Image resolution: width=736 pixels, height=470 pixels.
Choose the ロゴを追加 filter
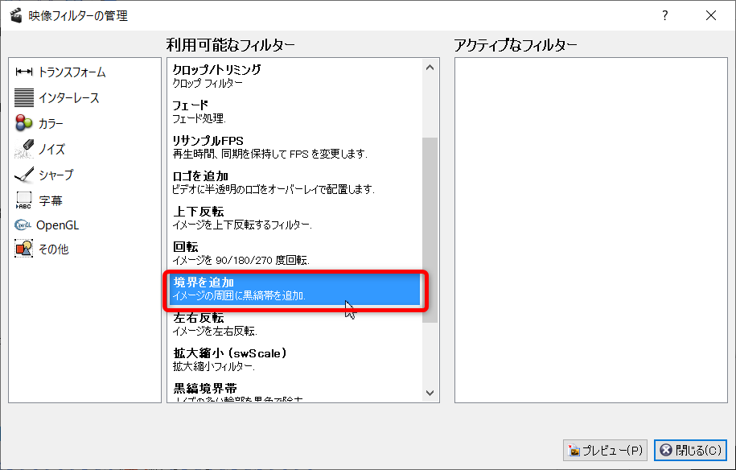294,182
